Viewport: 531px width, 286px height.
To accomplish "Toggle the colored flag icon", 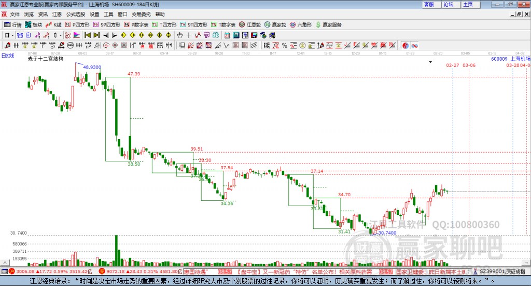I will [x=77, y=35].
